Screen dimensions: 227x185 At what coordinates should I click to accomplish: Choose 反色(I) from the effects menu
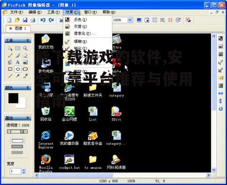click(x=88, y=19)
